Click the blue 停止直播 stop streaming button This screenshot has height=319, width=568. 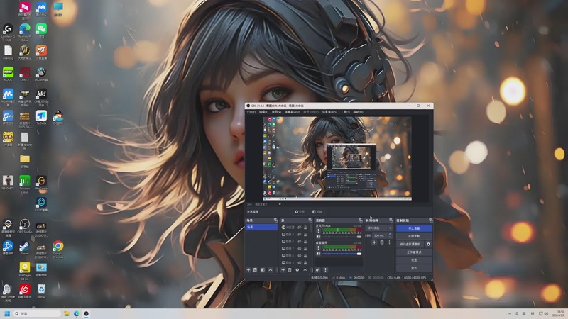[414, 228]
